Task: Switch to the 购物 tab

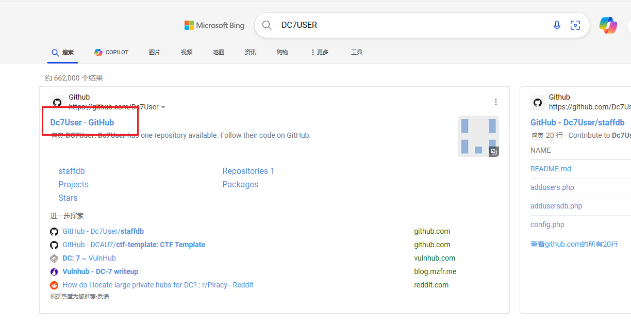Action: tap(283, 52)
